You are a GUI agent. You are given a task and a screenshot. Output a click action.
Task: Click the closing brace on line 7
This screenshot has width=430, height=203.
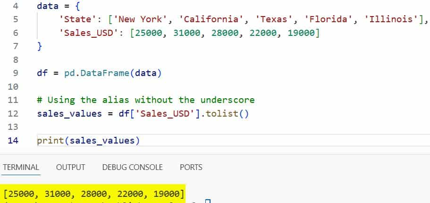pos(40,46)
